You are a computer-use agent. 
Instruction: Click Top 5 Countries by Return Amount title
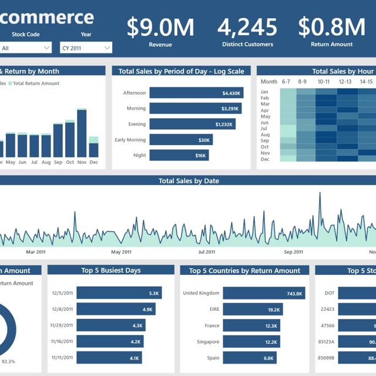(244, 270)
